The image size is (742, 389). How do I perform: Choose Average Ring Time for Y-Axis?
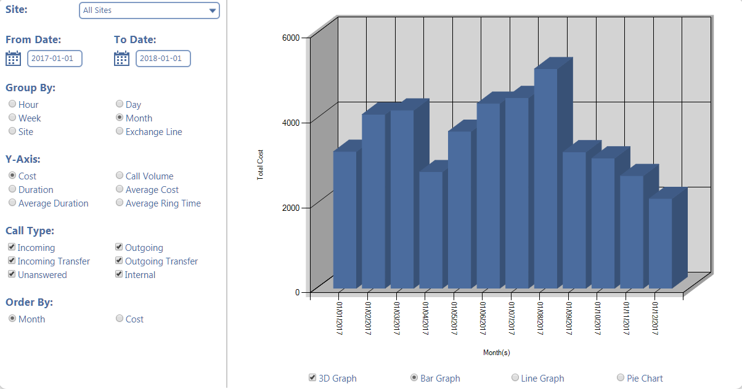[x=120, y=203]
